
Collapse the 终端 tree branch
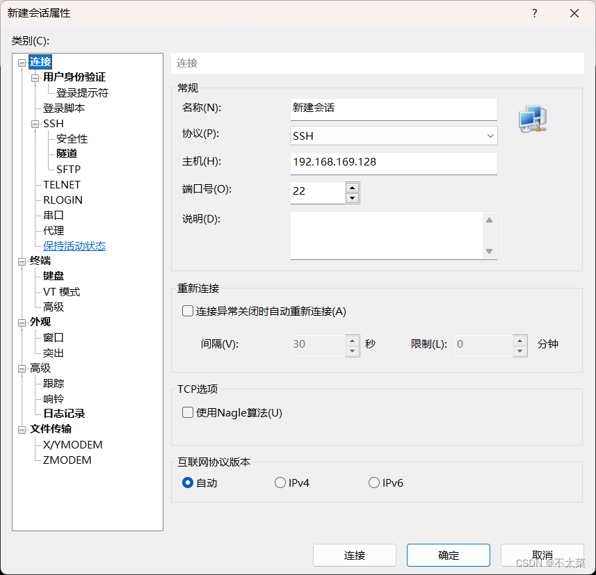point(22,261)
